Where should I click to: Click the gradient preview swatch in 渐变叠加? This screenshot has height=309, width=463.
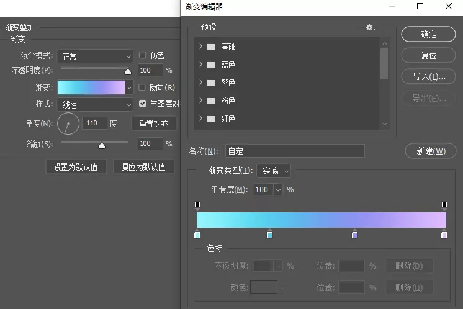pyautogui.click(x=91, y=87)
